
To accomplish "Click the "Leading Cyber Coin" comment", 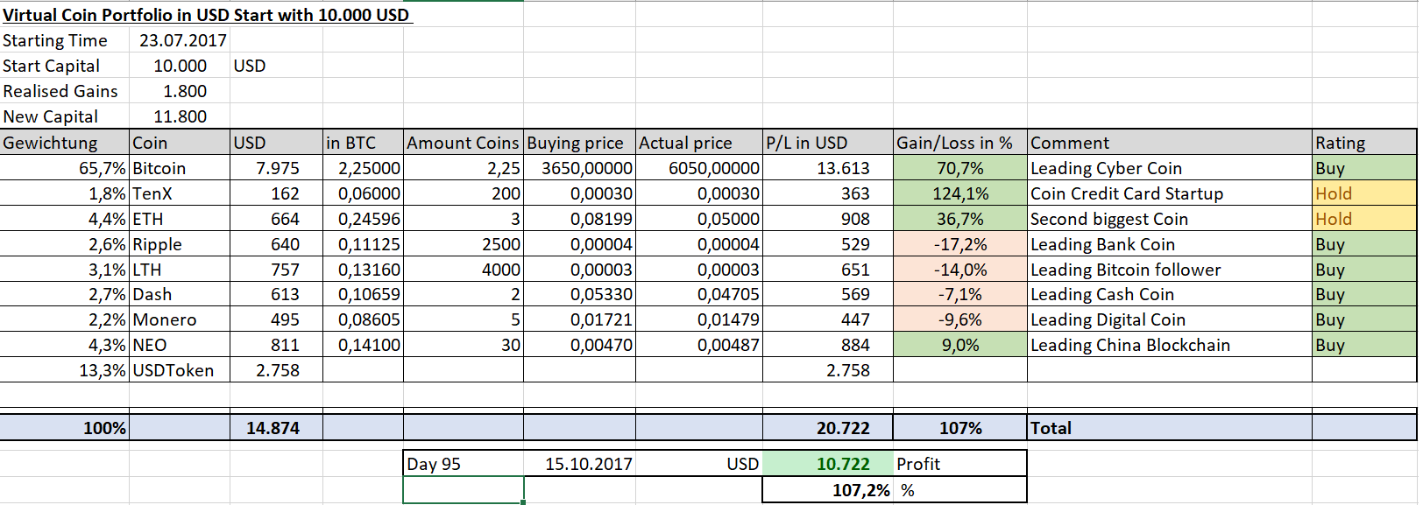I will [x=1169, y=168].
